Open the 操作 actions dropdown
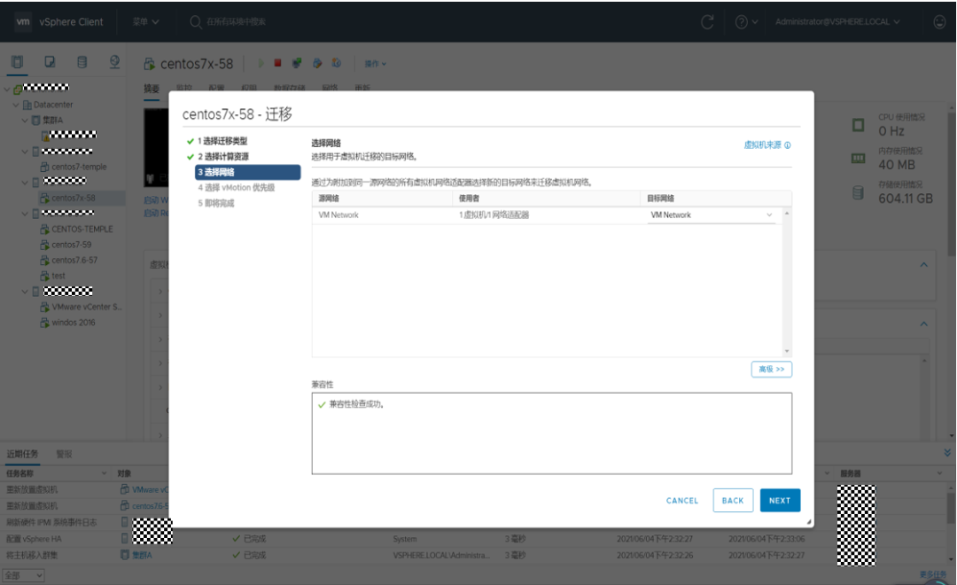The image size is (957, 585). [376, 64]
